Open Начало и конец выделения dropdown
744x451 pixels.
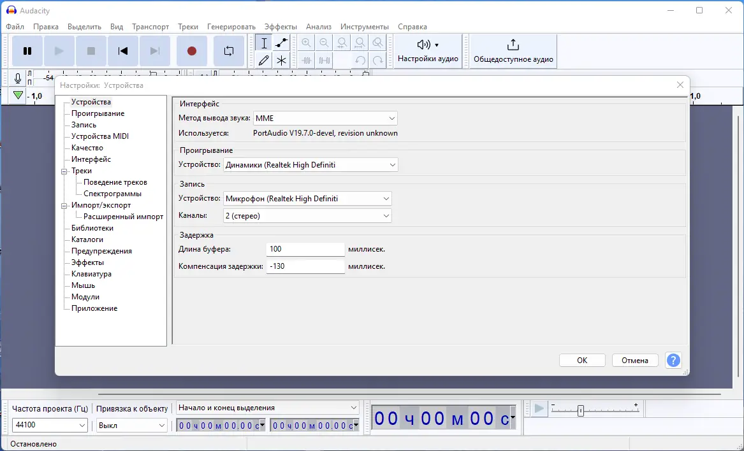[x=268, y=408]
